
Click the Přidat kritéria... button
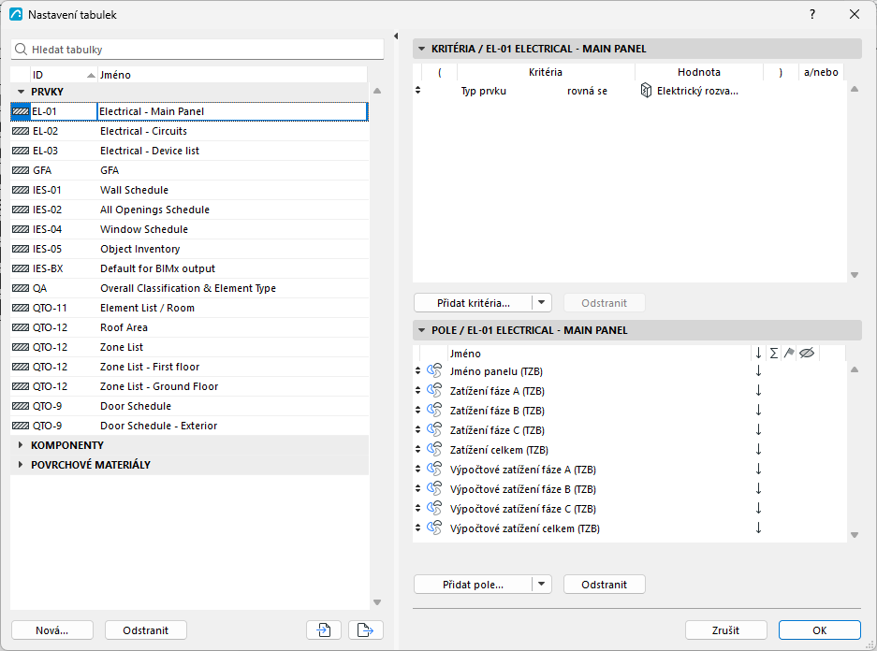(x=474, y=303)
